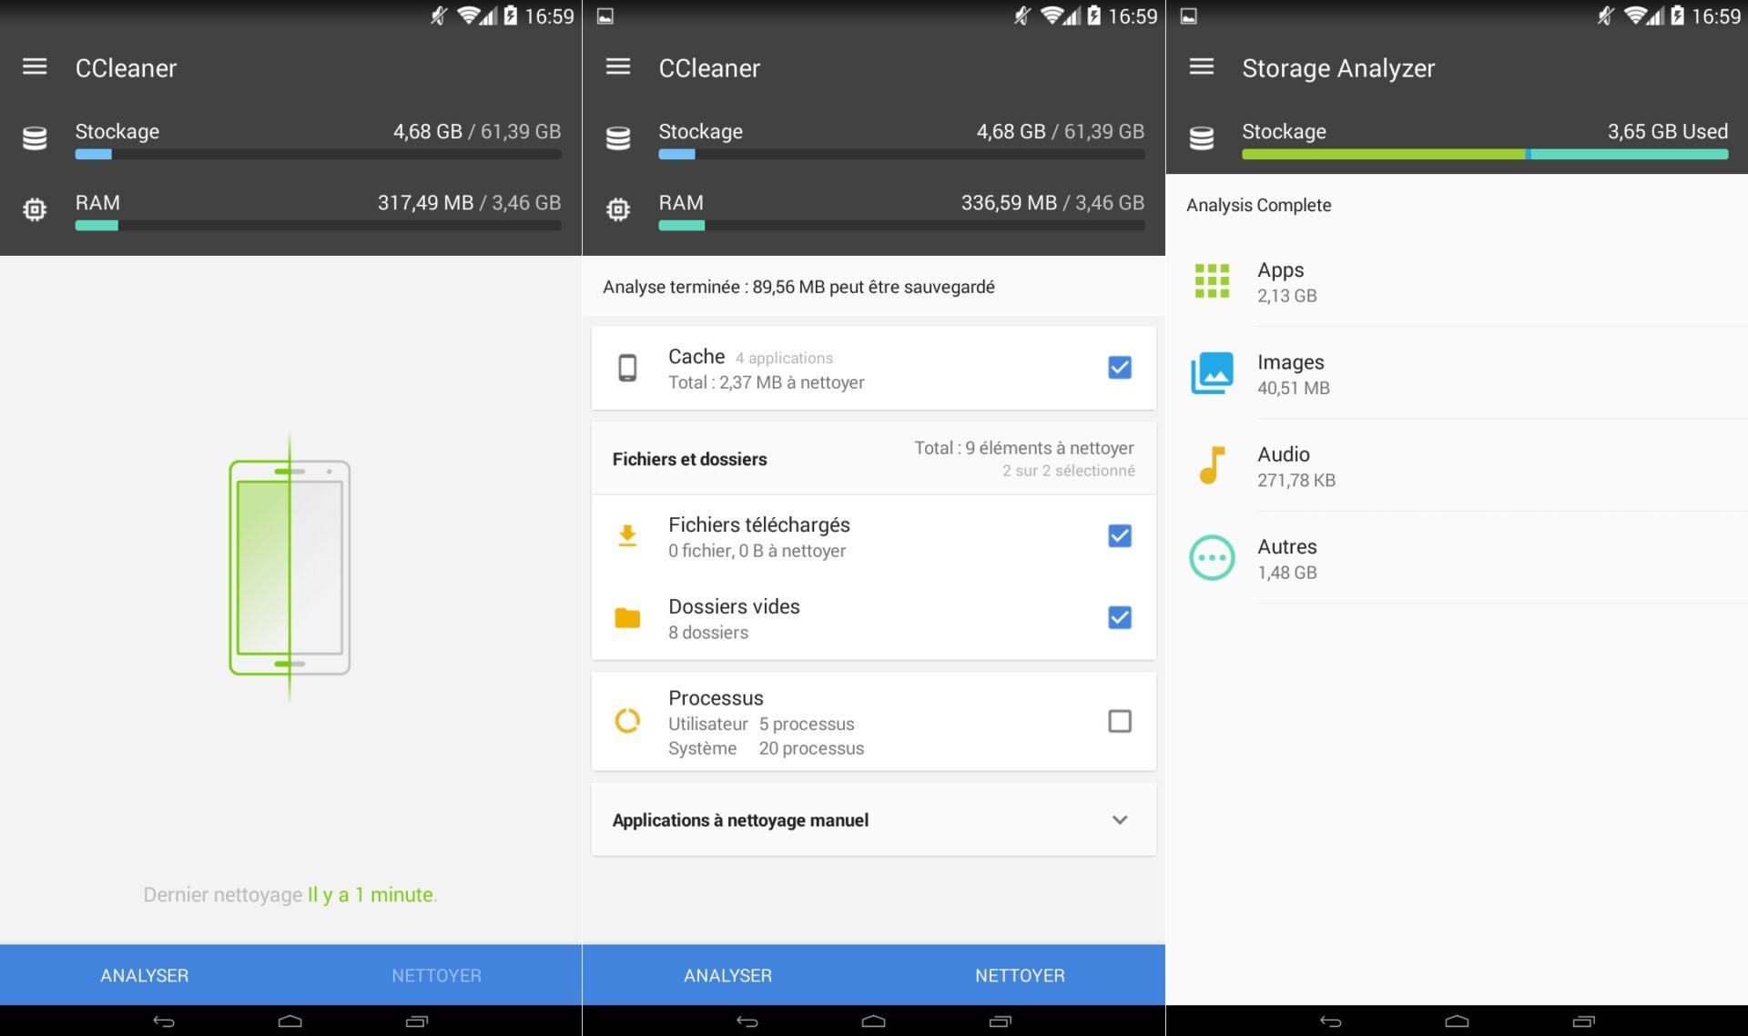
Task: Tap the teal Autres dots icon
Action: click(x=1212, y=558)
